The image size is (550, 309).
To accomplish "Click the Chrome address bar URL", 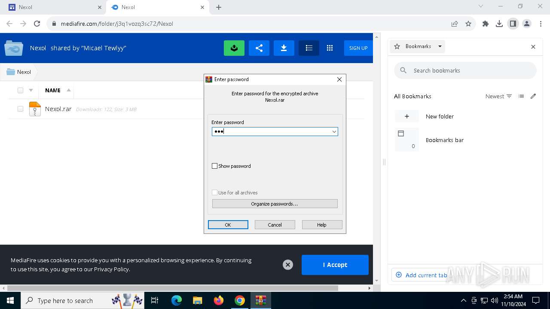I will click(x=117, y=24).
